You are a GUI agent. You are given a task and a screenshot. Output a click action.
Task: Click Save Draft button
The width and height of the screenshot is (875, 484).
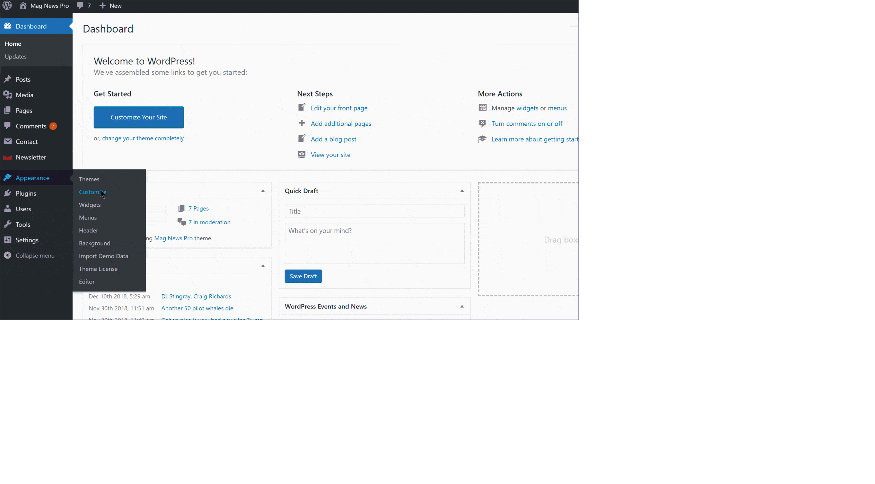(303, 276)
